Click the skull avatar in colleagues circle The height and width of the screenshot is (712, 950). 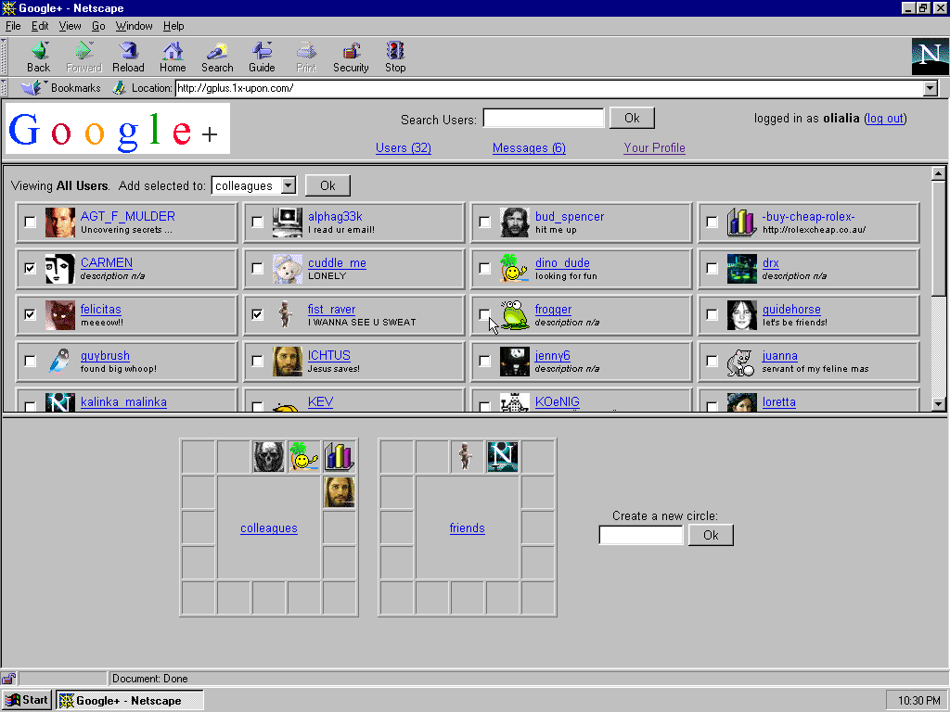(269, 456)
